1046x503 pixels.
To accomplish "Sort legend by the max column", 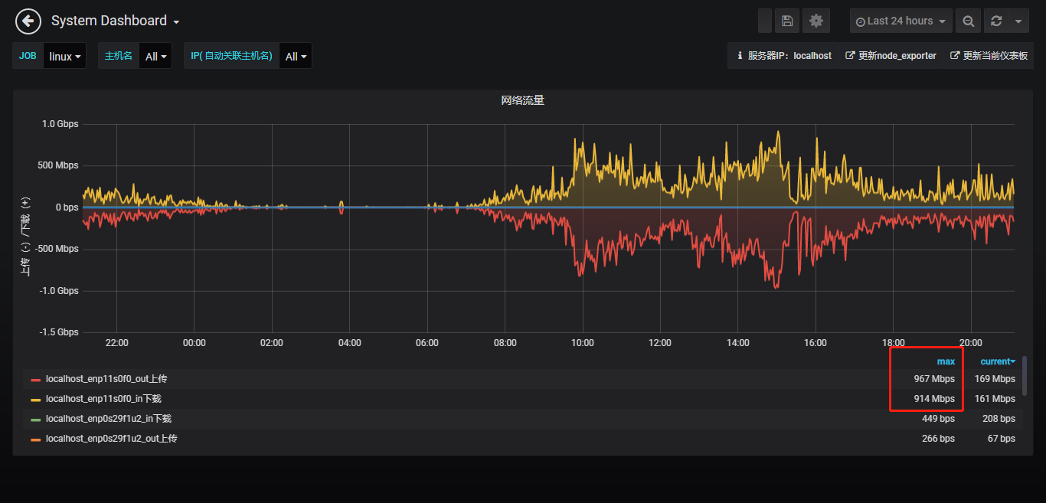I will tap(946, 361).
